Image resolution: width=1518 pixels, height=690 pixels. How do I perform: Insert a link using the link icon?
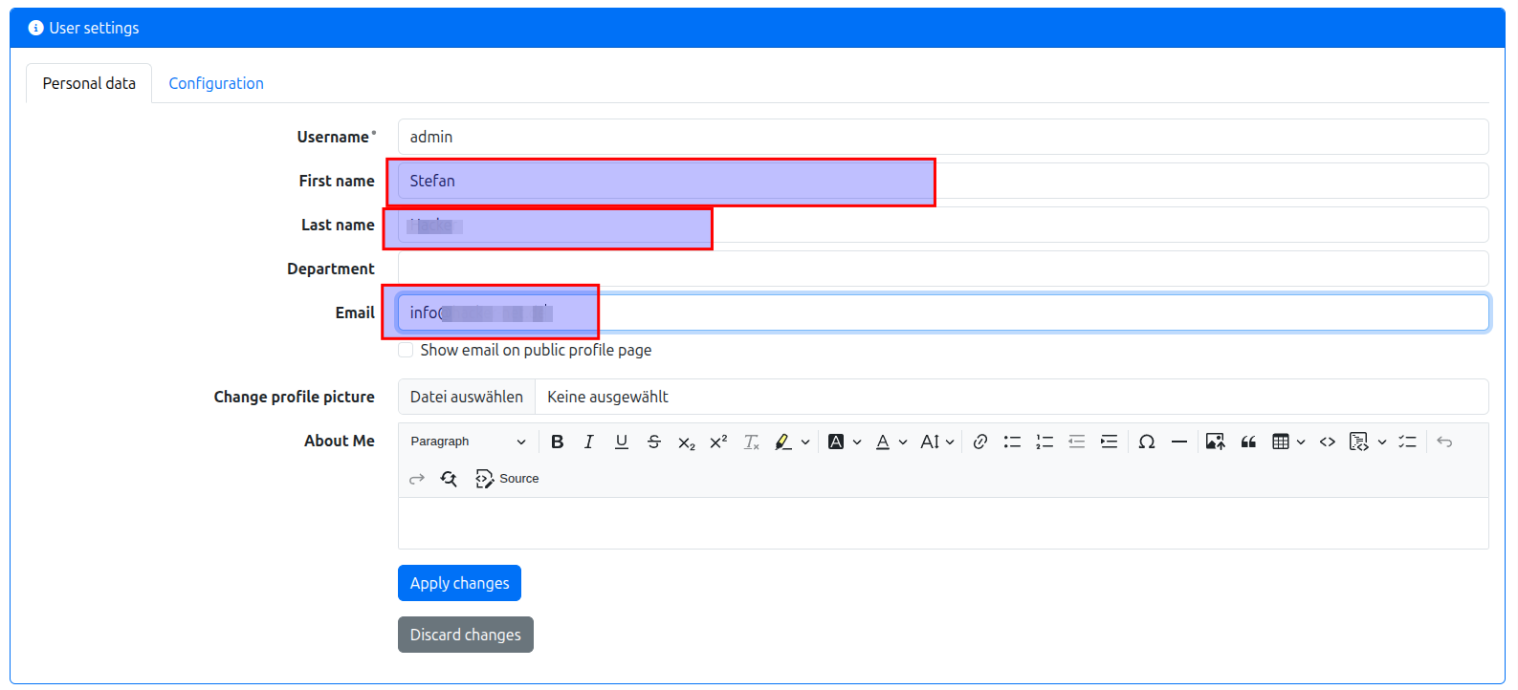click(980, 442)
